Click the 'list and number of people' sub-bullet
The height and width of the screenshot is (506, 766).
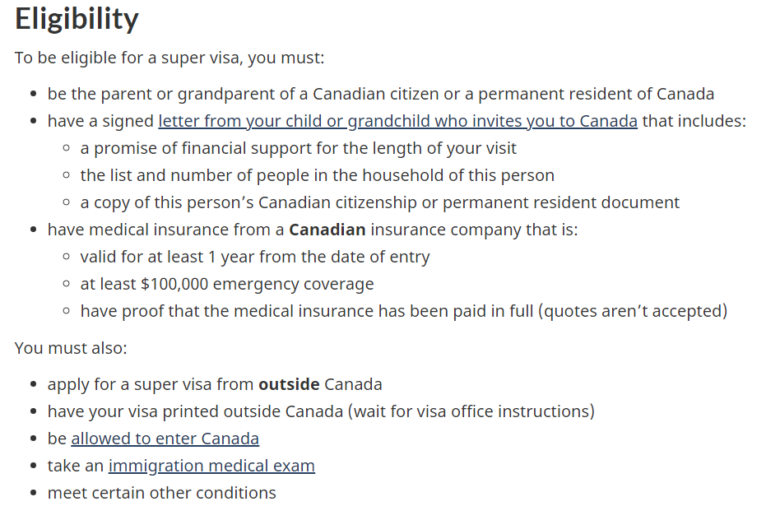[x=317, y=175]
